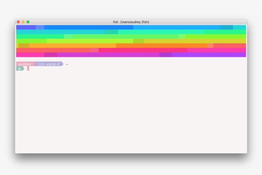Click the purple 'lil-void-2' hostname segment
The image size is (262, 175).
click(x=49, y=64)
